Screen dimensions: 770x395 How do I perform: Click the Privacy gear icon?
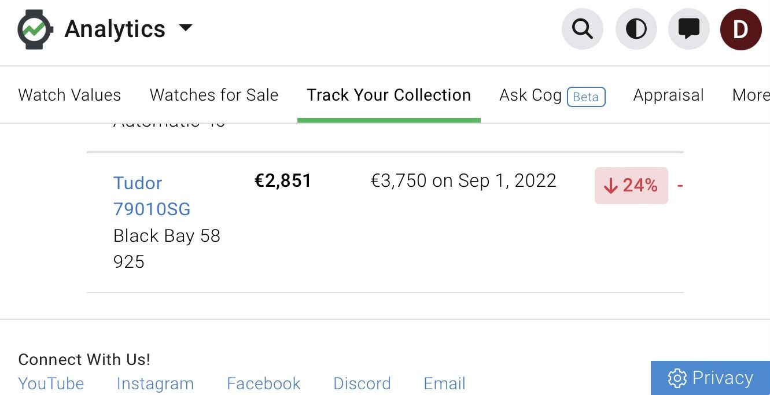pyautogui.click(x=677, y=378)
